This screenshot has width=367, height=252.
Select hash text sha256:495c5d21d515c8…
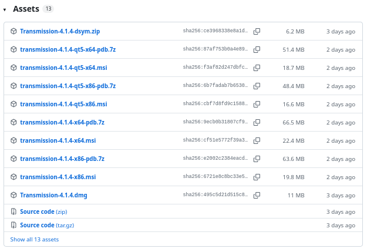pyautogui.click(x=216, y=194)
